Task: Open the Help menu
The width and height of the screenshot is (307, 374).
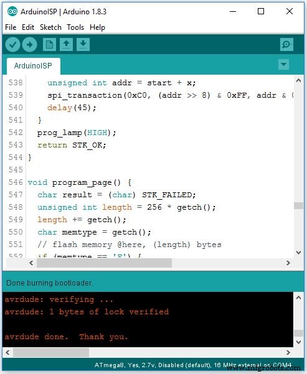Action: coord(97,27)
